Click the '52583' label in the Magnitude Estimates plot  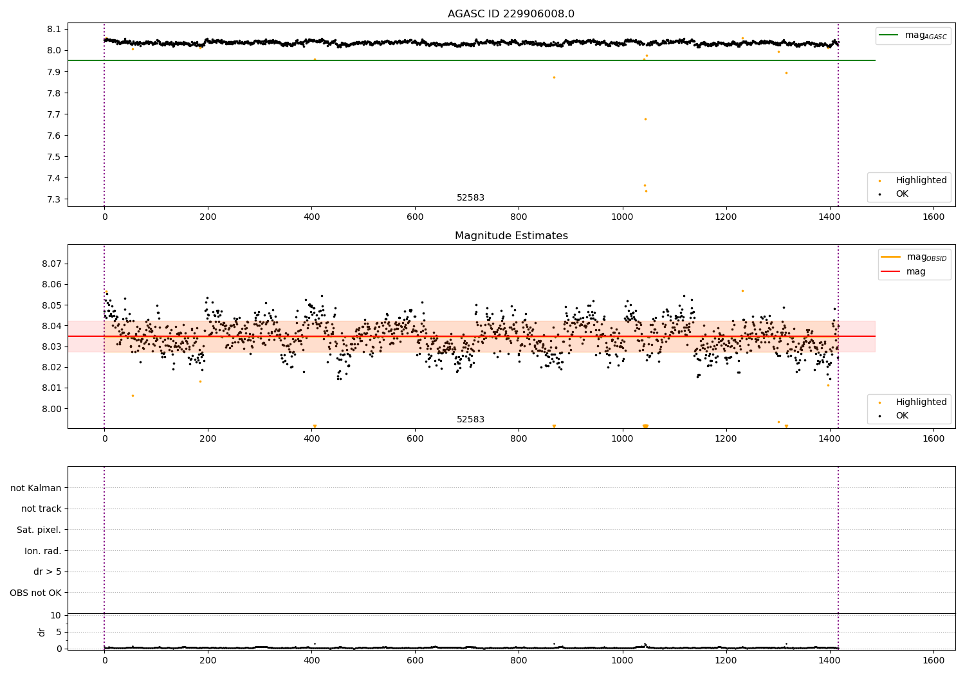coord(470,420)
